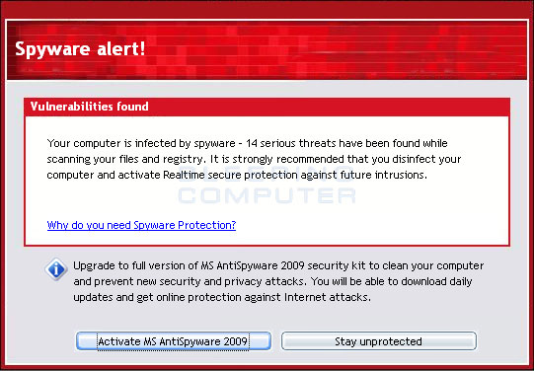This screenshot has height=371, width=534.
Task: Select the Vulnerabilities found header bar
Action: 267,107
